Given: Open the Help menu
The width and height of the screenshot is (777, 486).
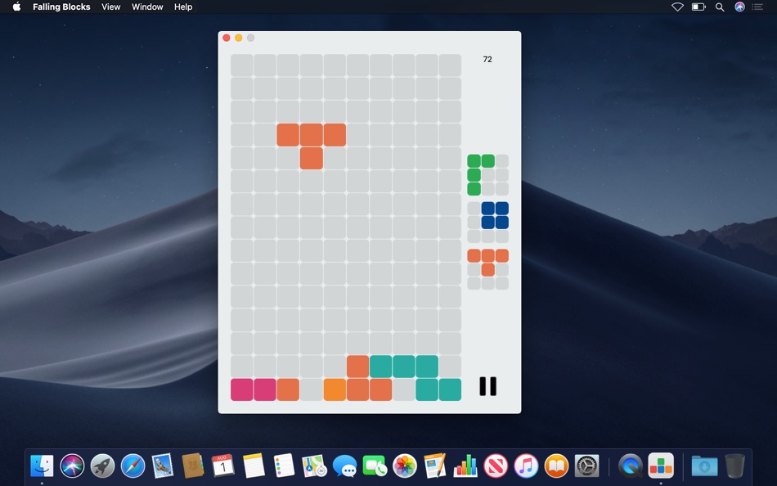Looking at the screenshot, I should (183, 7).
